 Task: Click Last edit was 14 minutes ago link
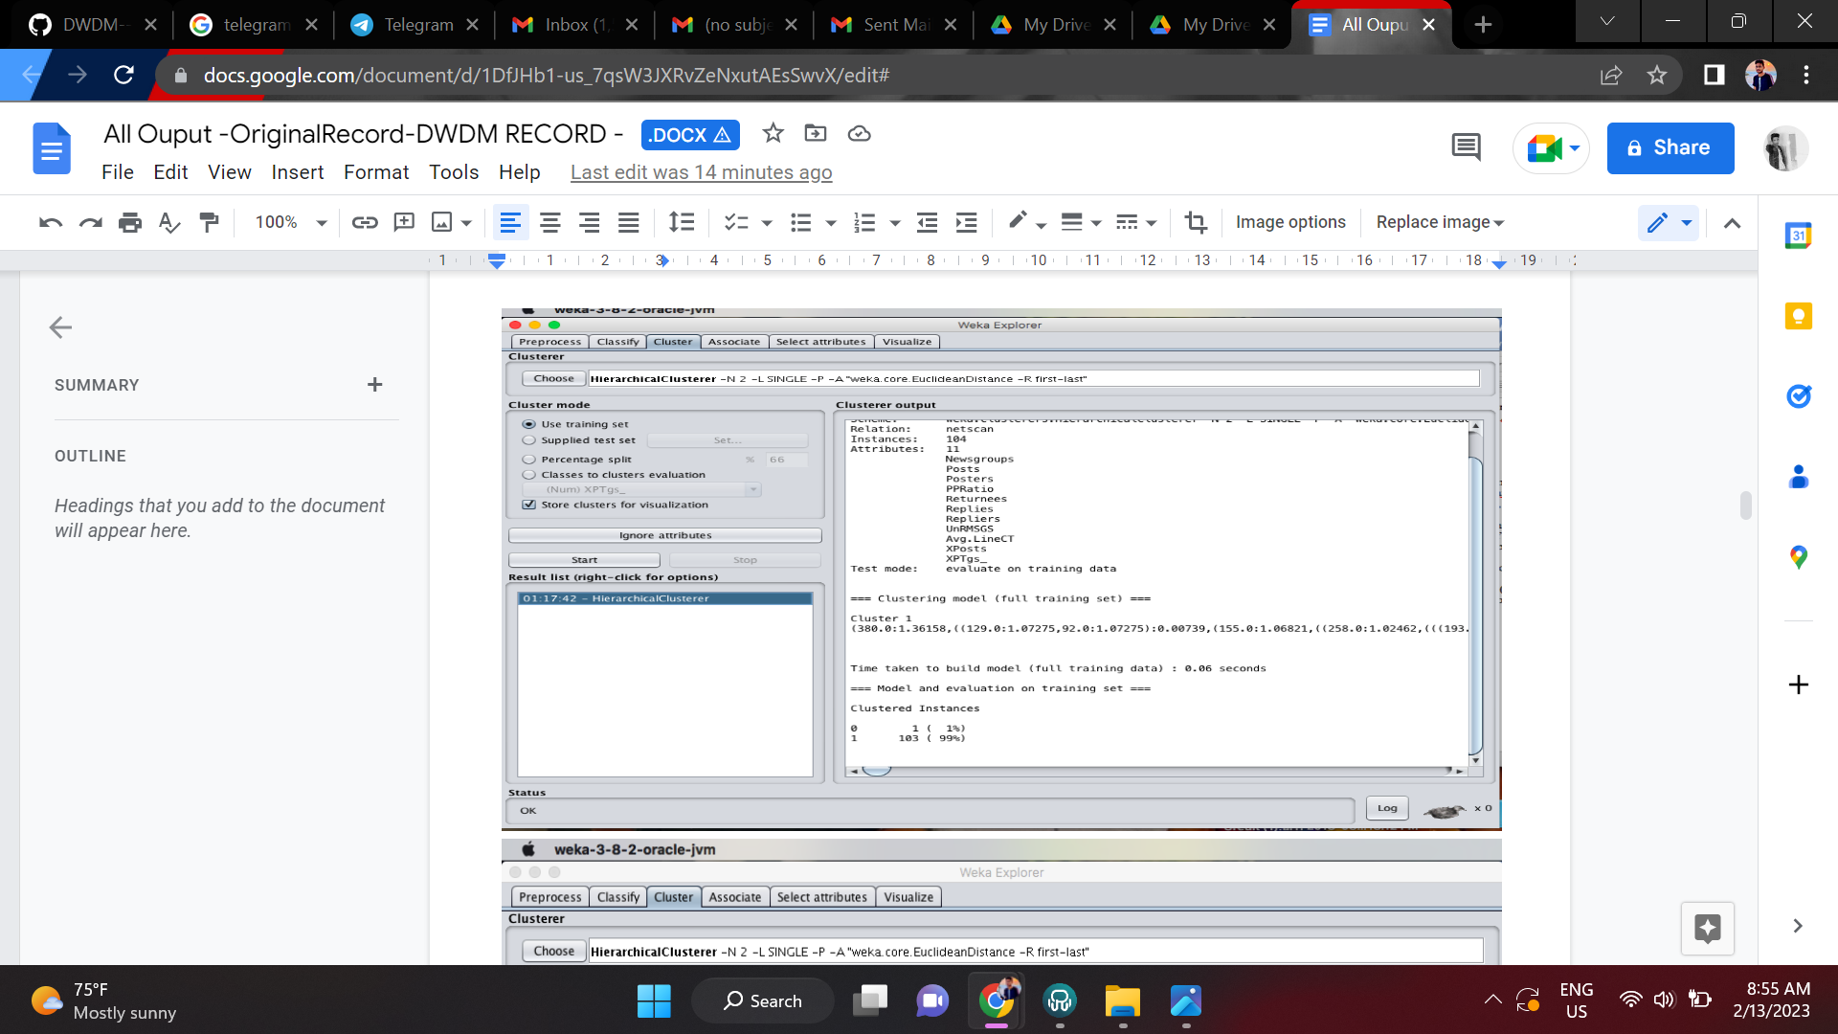701,172
